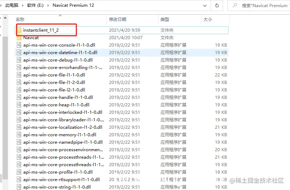
Task: Select api-ms-win-core-heap-l1-1-0.dll name
Action: pos(56,105)
